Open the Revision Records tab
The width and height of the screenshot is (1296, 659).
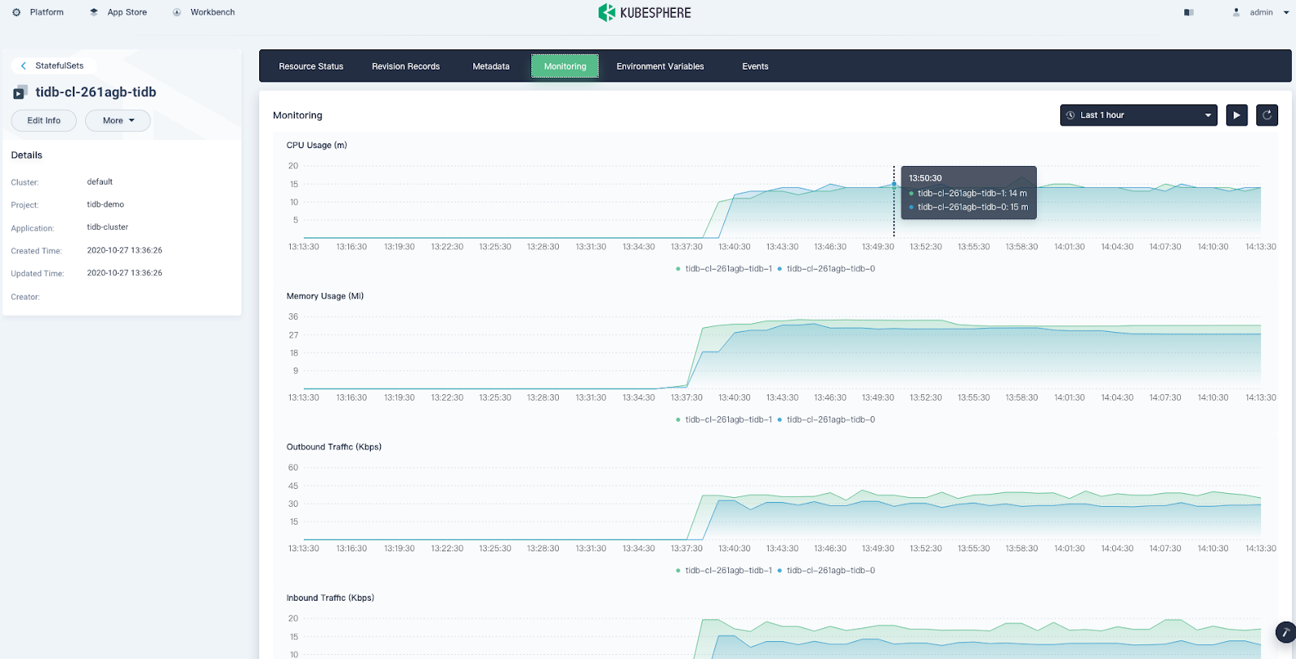(x=405, y=66)
